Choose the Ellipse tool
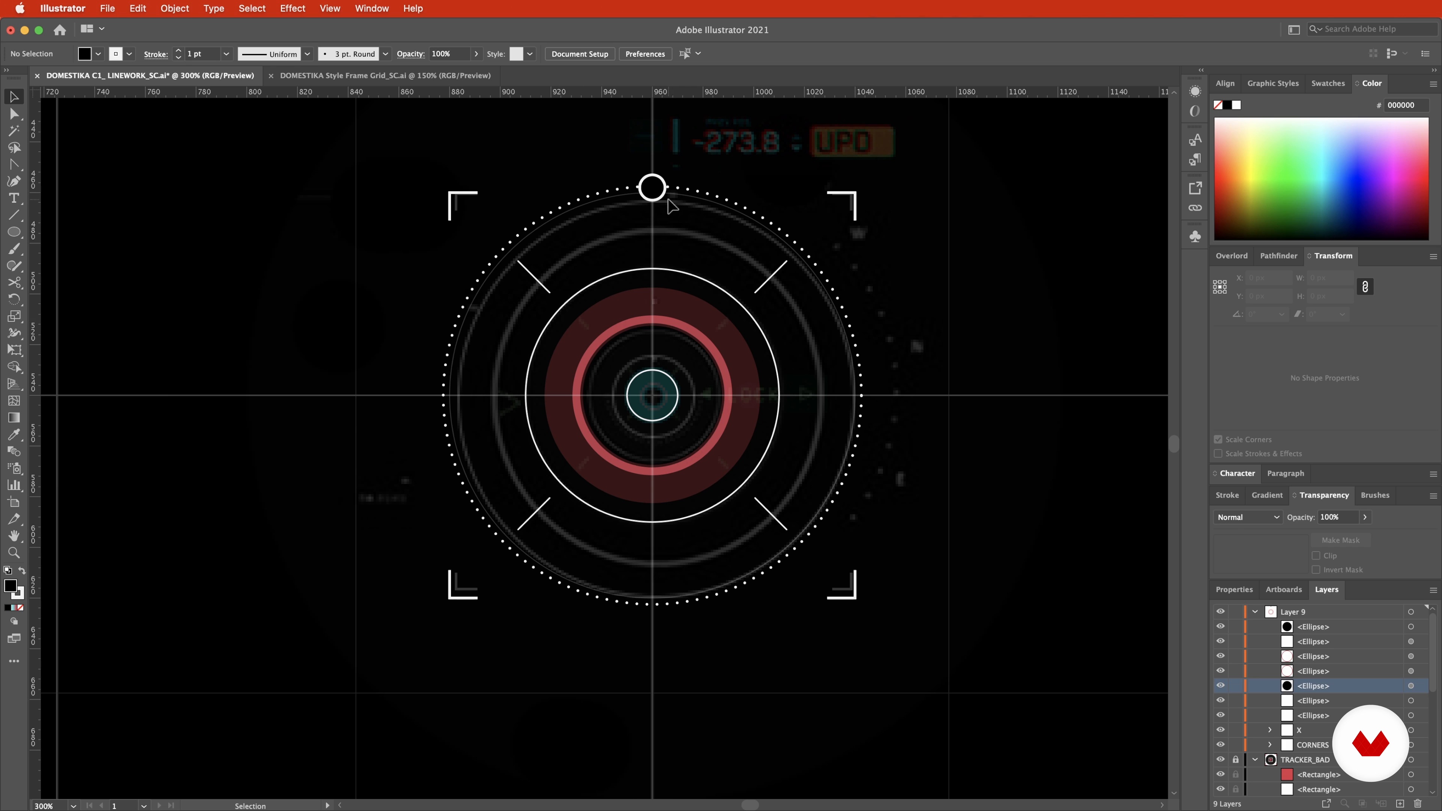 [14, 232]
